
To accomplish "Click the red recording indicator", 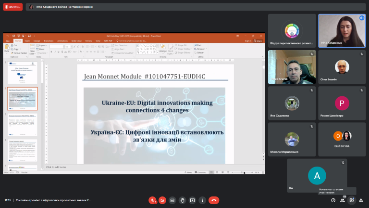I will click(x=12, y=7).
